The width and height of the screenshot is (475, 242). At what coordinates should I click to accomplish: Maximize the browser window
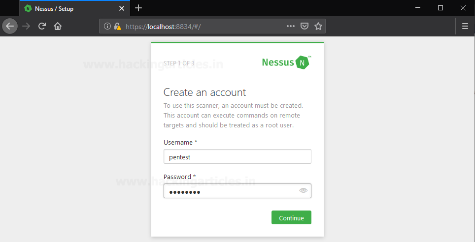pyautogui.click(x=441, y=8)
